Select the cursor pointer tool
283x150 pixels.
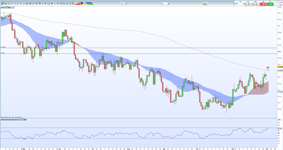pyautogui.click(x=2, y=3)
